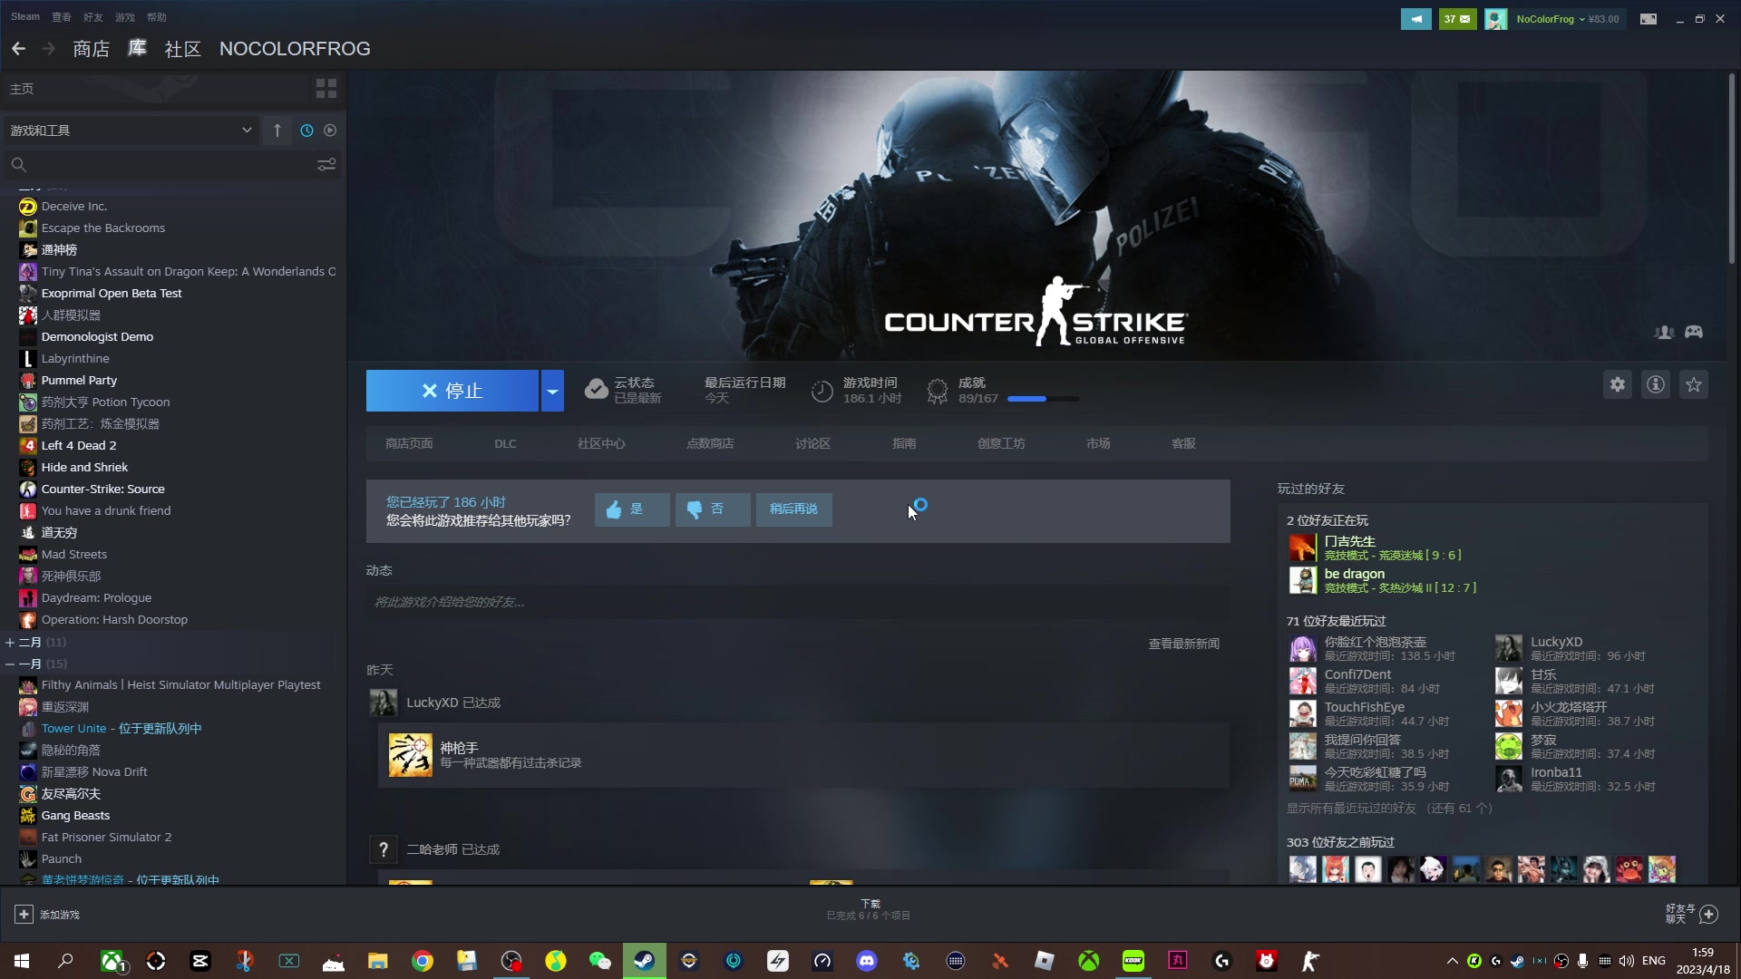Choose 稍后再说 for the review prompt
Image resolution: width=1741 pixels, height=979 pixels.
tap(794, 509)
